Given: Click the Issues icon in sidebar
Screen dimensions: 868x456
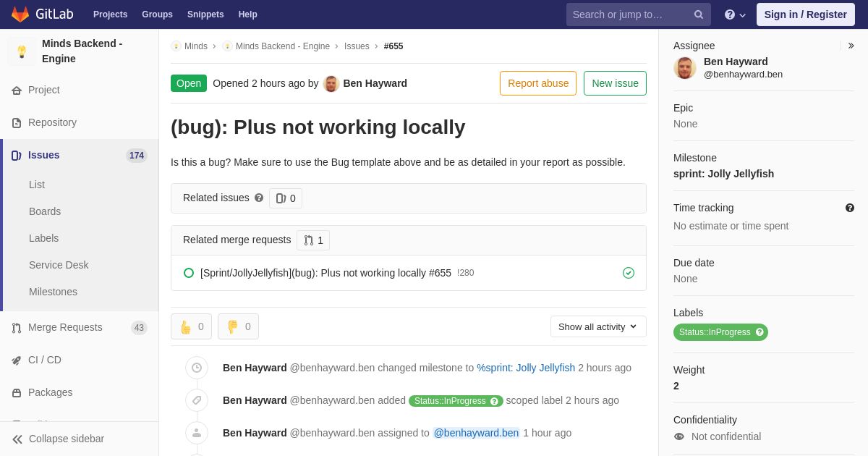Looking at the screenshot, I should (x=17, y=156).
